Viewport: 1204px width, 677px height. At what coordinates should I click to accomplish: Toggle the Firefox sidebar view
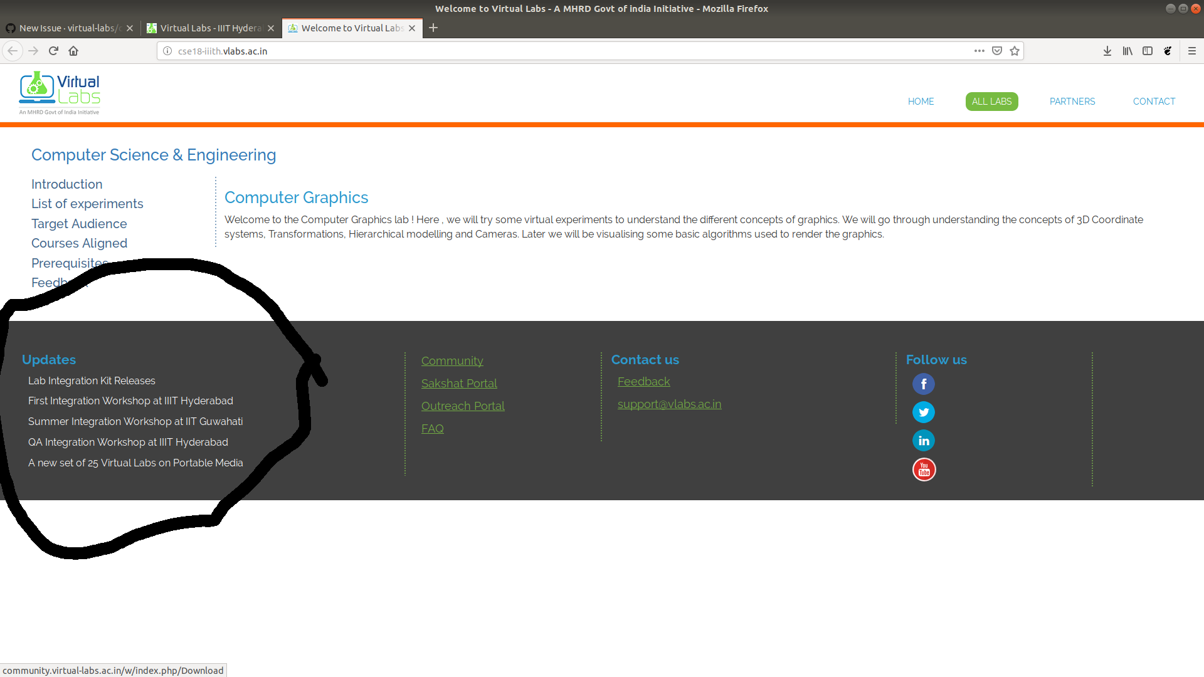coord(1148,51)
